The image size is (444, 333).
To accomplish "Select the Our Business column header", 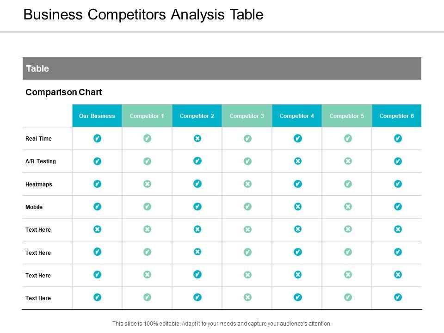I will pyautogui.click(x=97, y=116).
